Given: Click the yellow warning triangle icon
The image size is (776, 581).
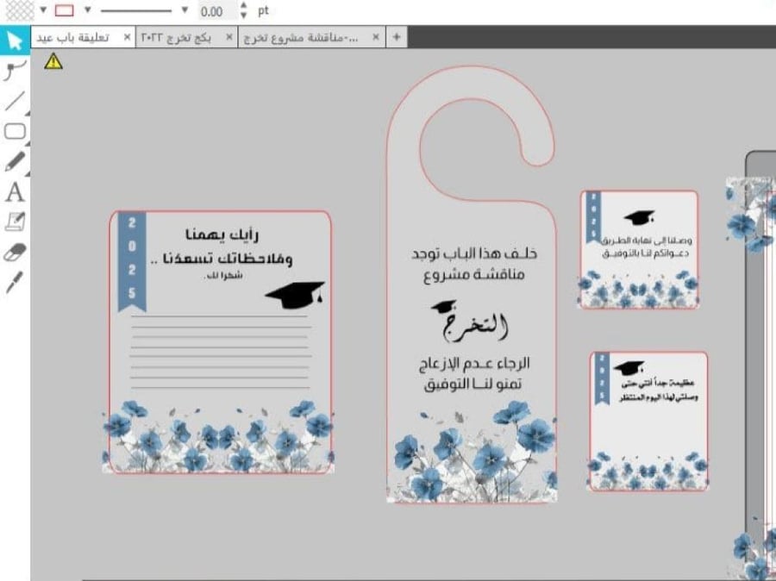Looking at the screenshot, I should click(53, 61).
